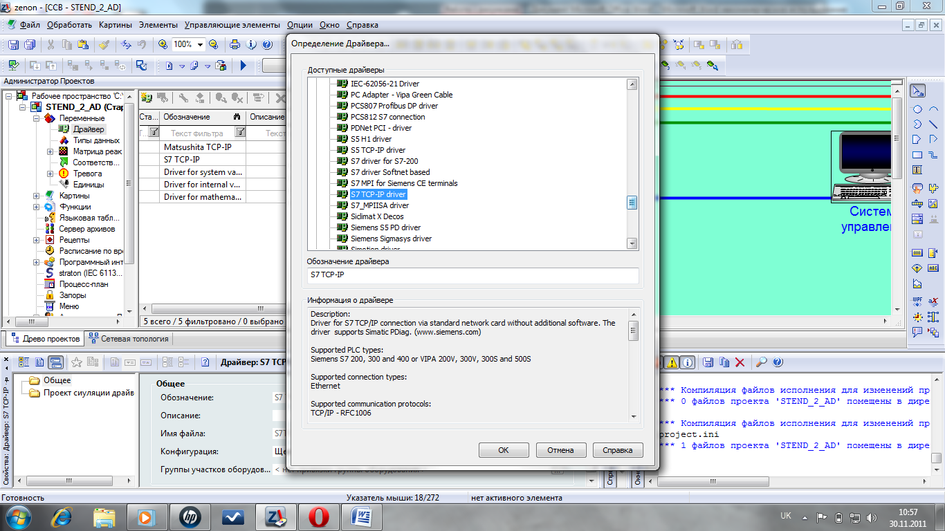The image size is (945, 531).
Task: Select the Драйвер item in project tree
Action: [x=89, y=129]
